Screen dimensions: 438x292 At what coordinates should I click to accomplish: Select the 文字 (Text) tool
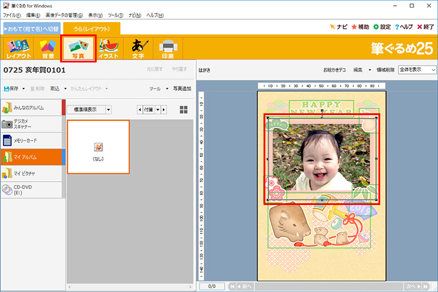click(x=138, y=48)
